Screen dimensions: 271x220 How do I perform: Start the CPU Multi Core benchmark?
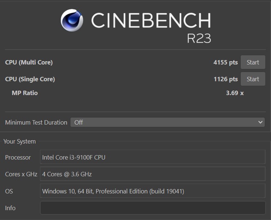(253, 62)
